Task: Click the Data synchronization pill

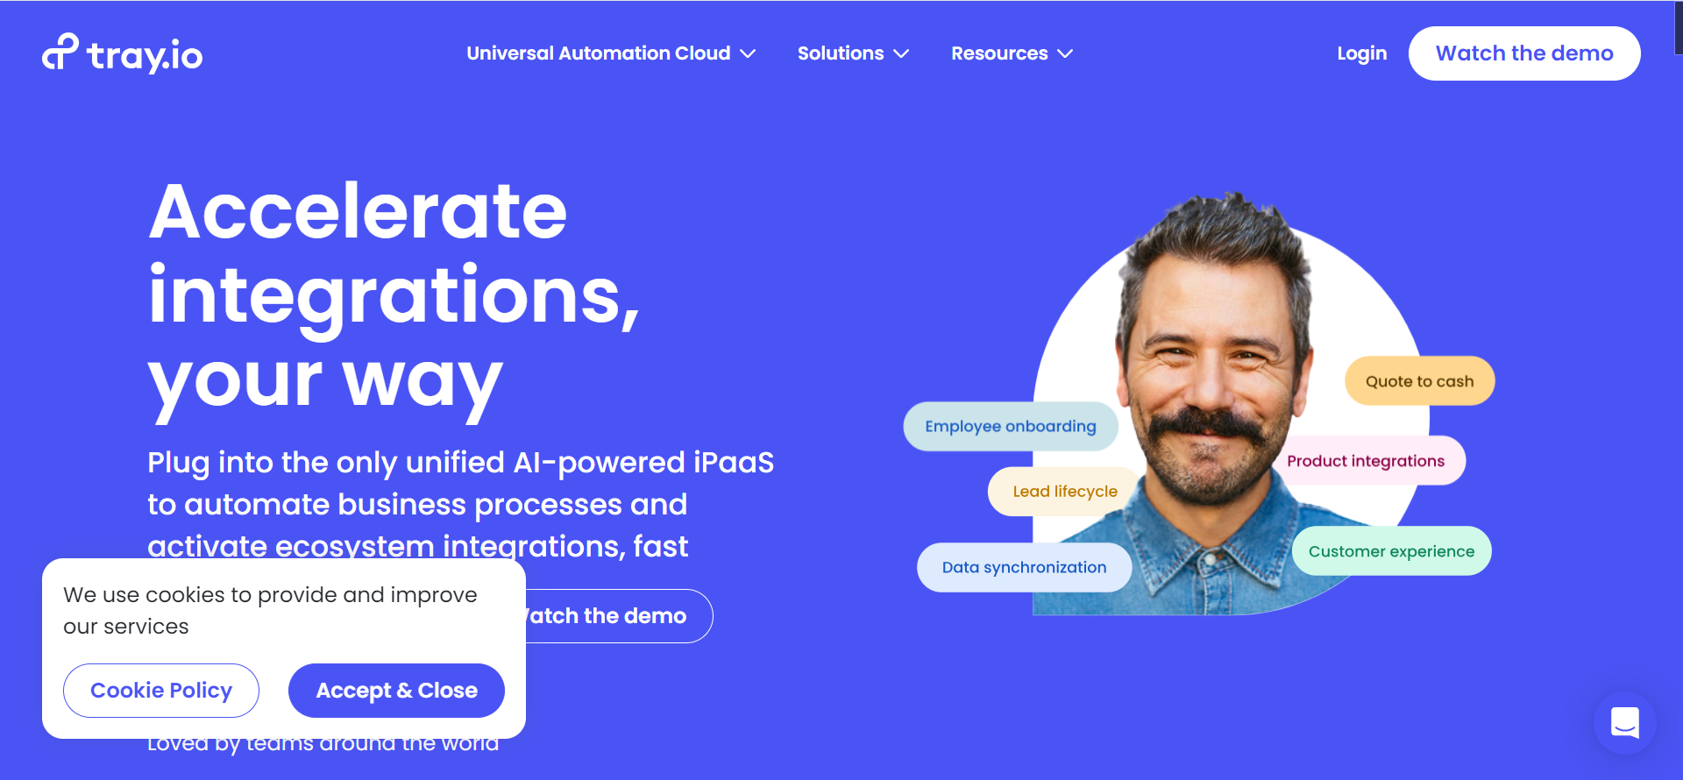Action: click(x=1024, y=567)
